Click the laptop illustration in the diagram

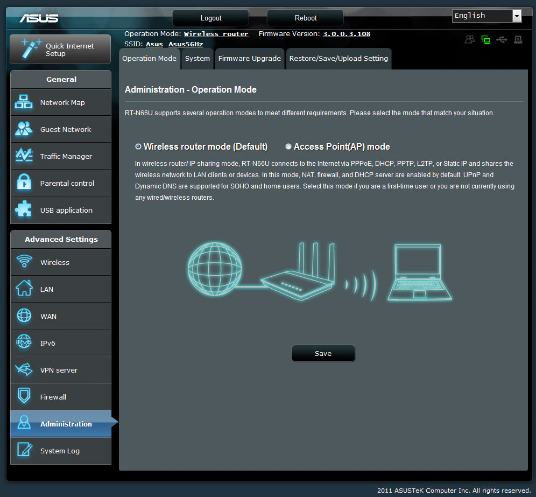(419, 272)
